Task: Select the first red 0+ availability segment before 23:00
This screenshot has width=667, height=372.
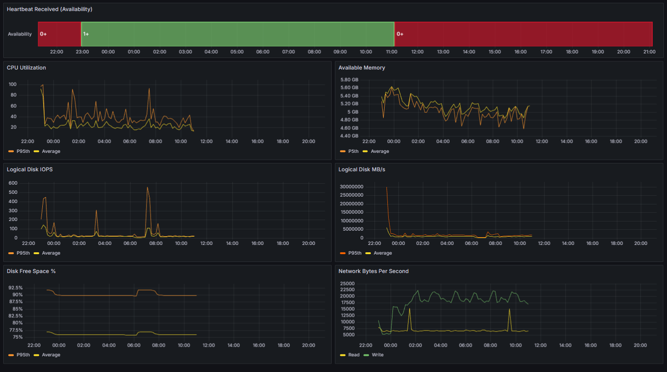Action: pyautogui.click(x=59, y=34)
